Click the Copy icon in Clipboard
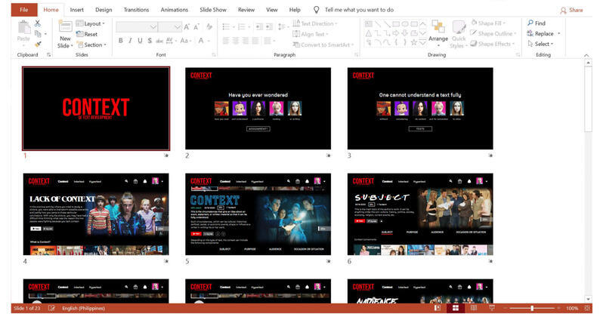 point(38,34)
